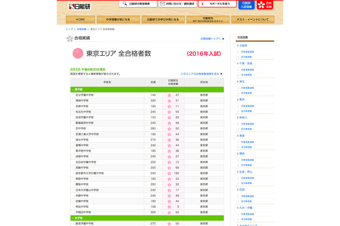
Task: Open 関西 in the sidebar
Action: [x=242, y=154]
